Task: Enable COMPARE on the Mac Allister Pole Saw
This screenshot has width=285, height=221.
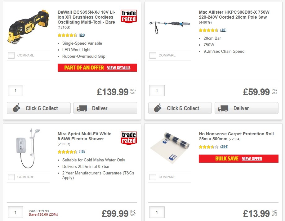Action: [x=152, y=55]
